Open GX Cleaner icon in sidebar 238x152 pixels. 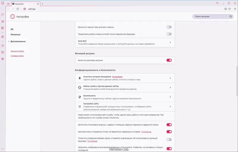click(3, 21)
